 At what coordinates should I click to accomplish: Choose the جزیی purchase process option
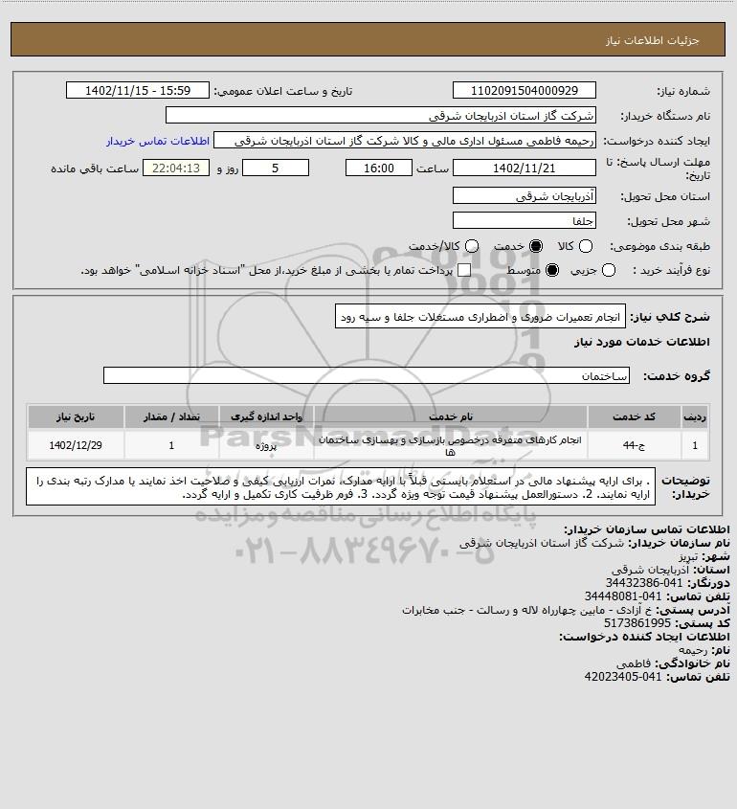click(x=609, y=270)
